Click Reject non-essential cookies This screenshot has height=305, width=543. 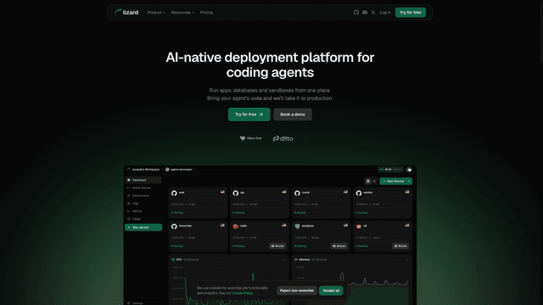[x=297, y=291]
